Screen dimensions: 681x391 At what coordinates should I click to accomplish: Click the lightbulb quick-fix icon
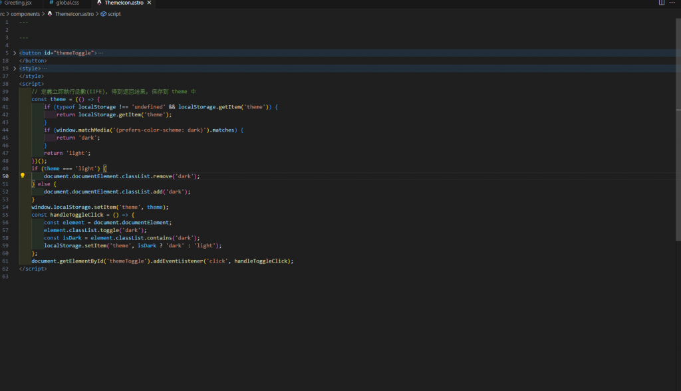23,176
